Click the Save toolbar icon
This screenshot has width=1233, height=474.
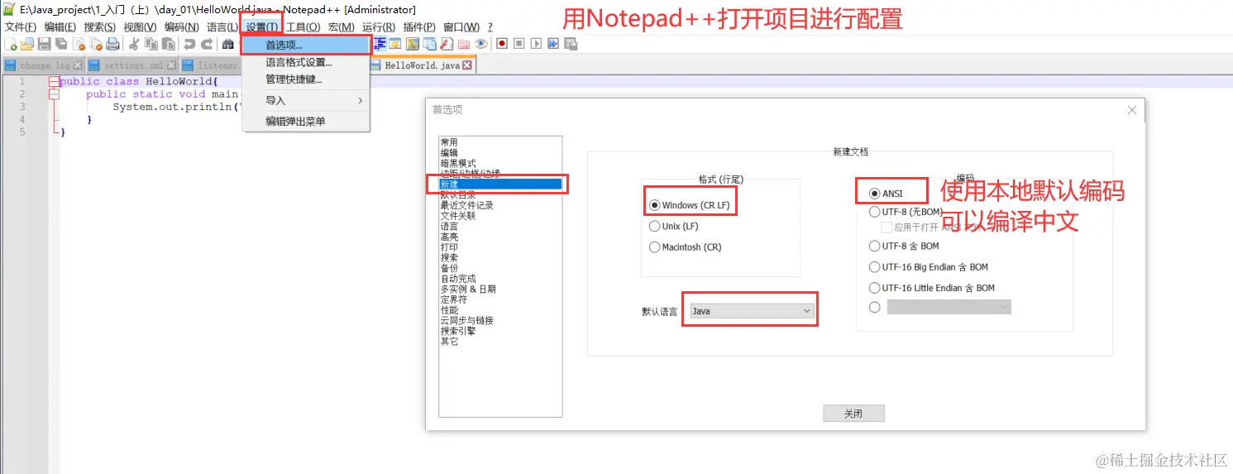coord(44,44)
